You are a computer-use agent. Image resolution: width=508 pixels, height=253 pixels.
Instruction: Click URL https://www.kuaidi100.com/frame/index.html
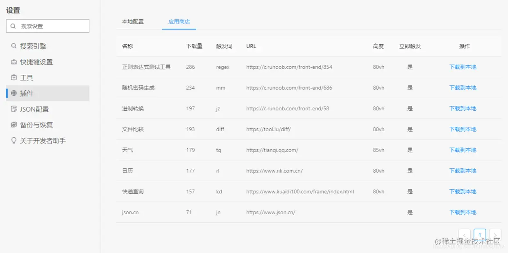[300, 192]
